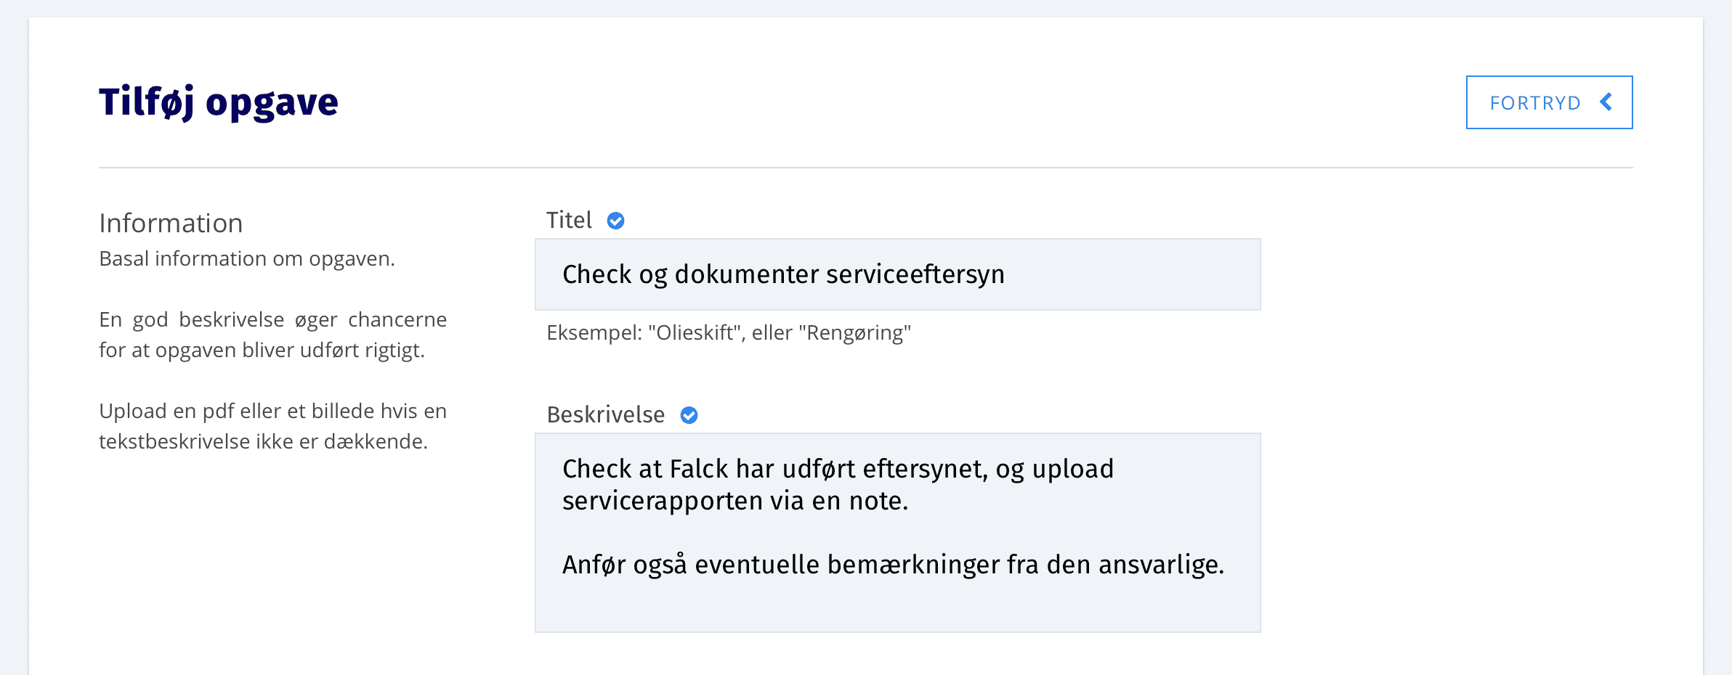Click the word "Check" at start of title field

(596, 274)
